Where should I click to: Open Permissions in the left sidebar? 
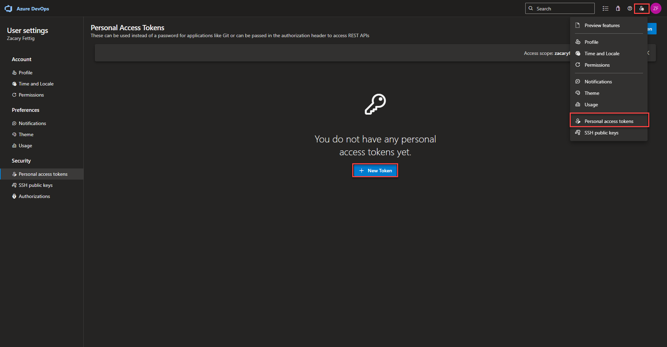click(x=31, y=95)
